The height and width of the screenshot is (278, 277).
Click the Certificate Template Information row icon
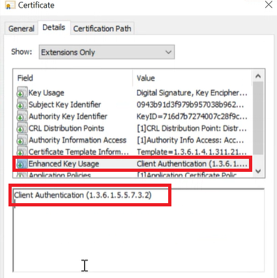pyautogui.click(x=22, y=151)
